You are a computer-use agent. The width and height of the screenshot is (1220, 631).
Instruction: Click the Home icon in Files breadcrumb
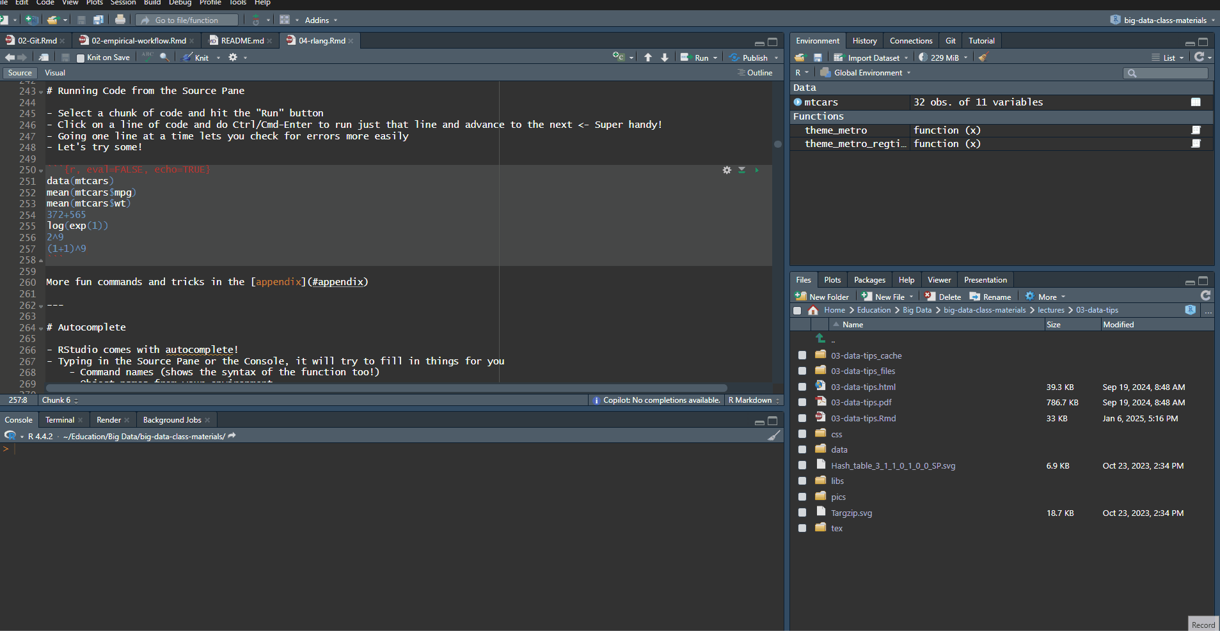[813, 310]
